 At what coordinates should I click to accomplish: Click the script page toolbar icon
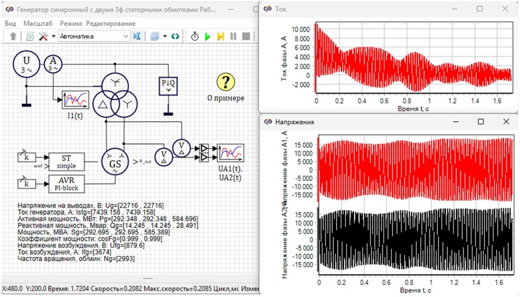(x=30, y=36)
